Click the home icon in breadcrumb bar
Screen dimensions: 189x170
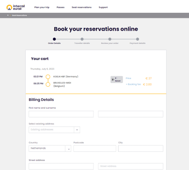click(8, 15)
